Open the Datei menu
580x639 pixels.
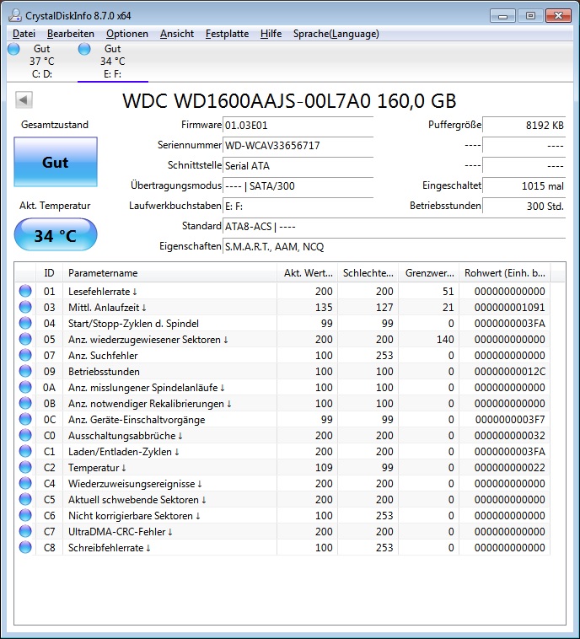pos(24,34)
